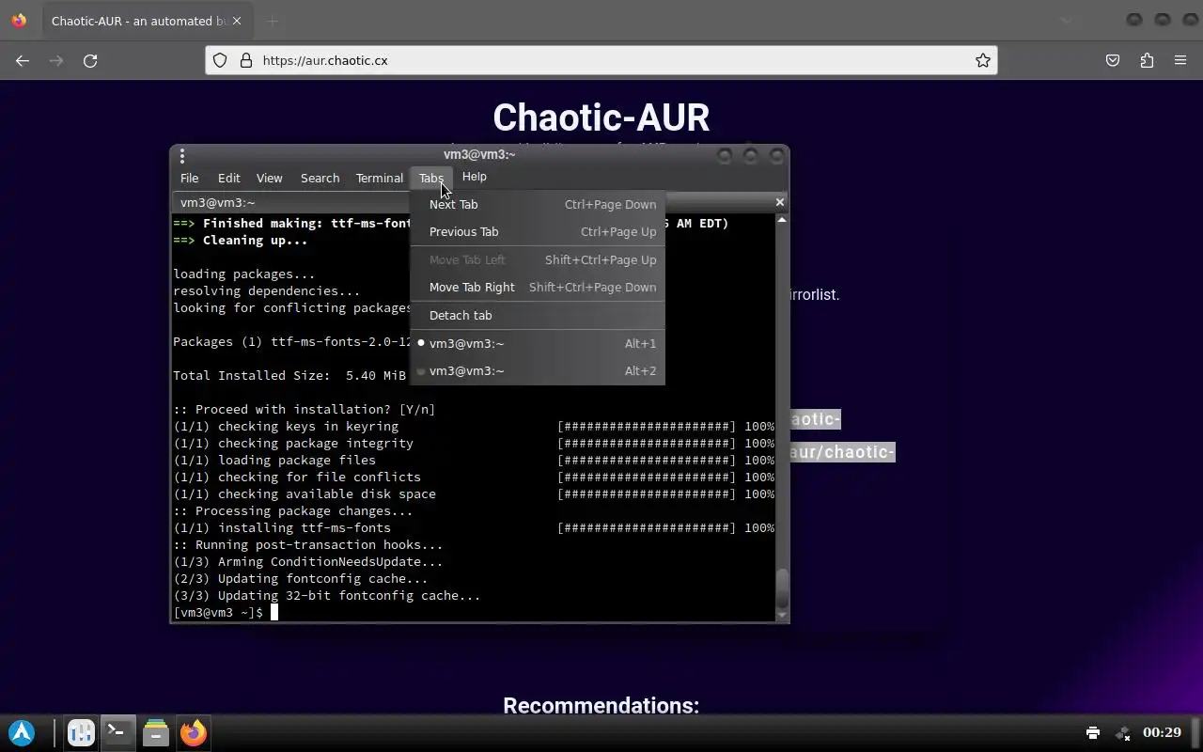Screen dimensions: 1203x752
Task: Click the Chaotic-AUR page heading
Action: [x=601, y=117]
